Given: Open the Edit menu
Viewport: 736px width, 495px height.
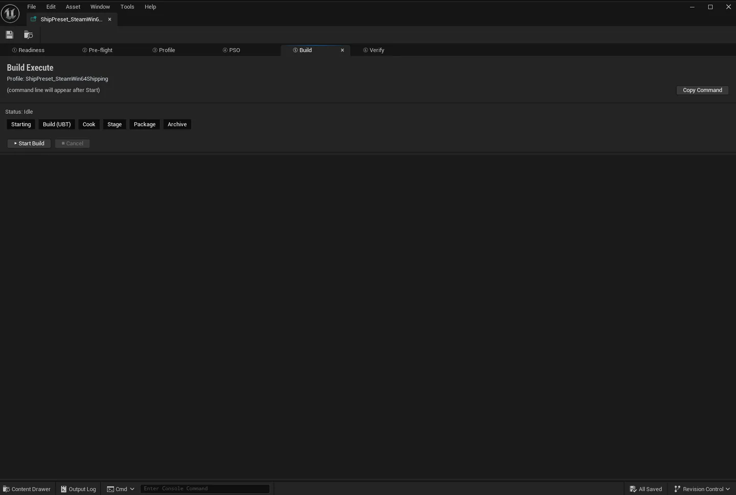Looking at the screenshot, I should tap(51, 7).
